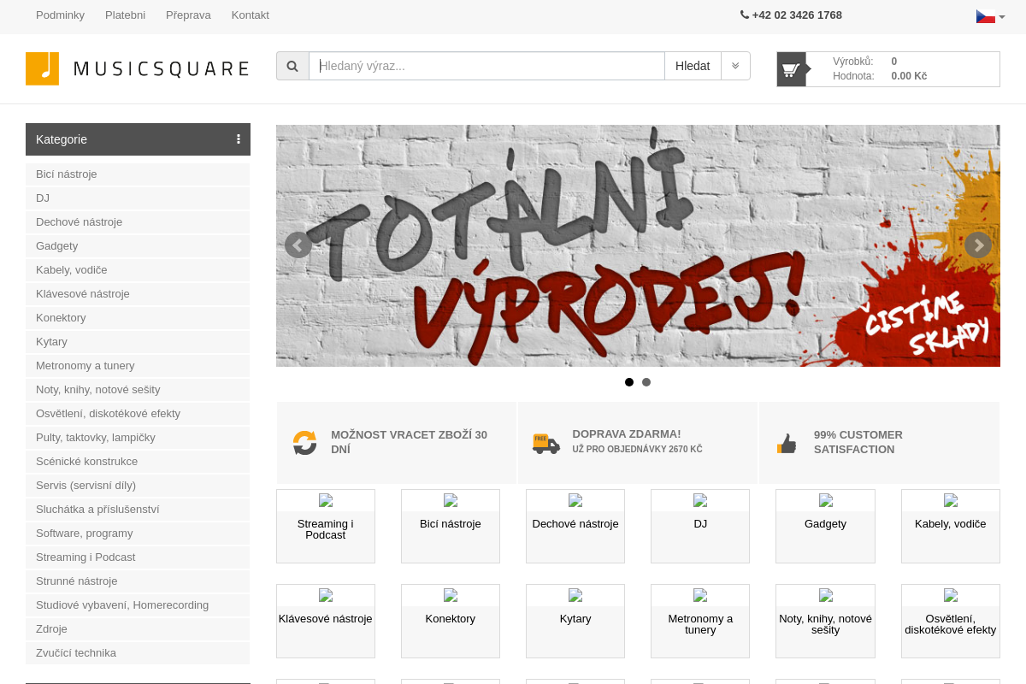The height and width of the screenshot is (684, 1026).
Task: Open the Kontakt menu item
Action: click(250, 15)
